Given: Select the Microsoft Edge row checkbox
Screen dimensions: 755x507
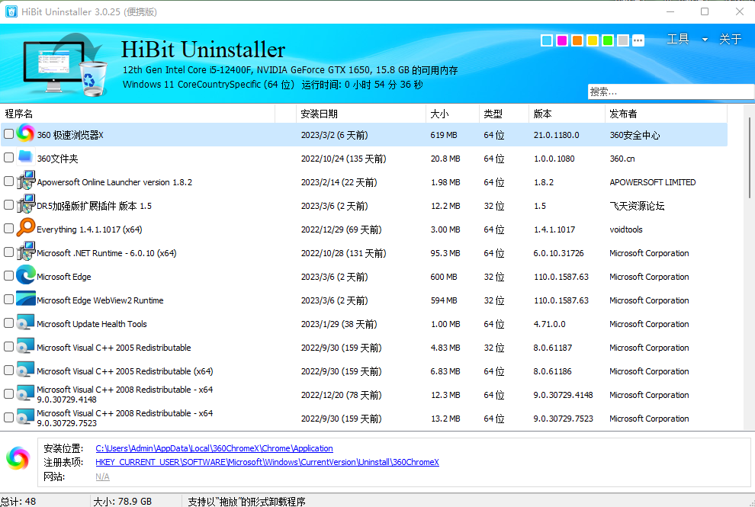Looking at the screenshot, I should coord(8,276).
